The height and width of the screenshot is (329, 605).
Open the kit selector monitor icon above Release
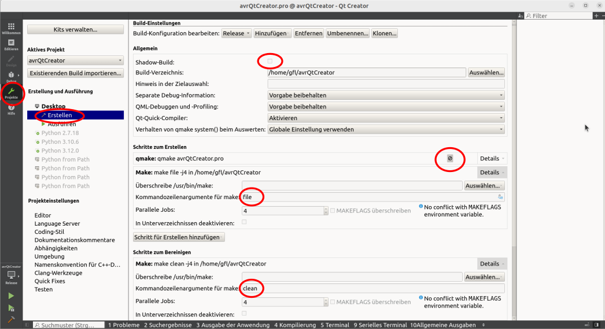(11, 275)
